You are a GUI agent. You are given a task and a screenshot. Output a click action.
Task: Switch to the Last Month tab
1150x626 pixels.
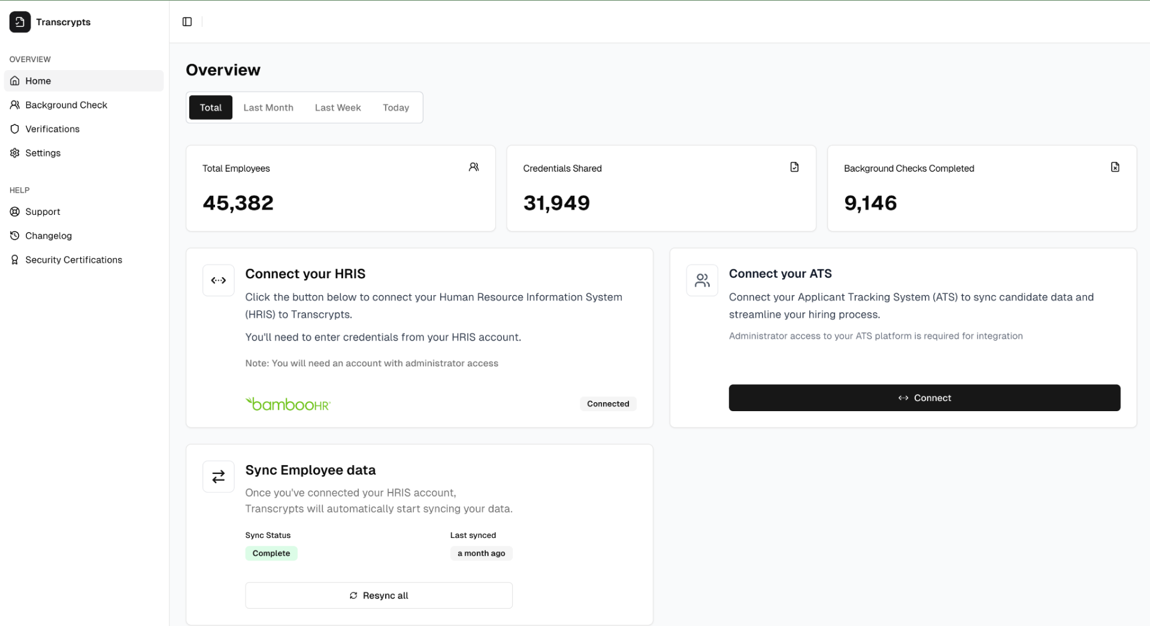[268, 108]
